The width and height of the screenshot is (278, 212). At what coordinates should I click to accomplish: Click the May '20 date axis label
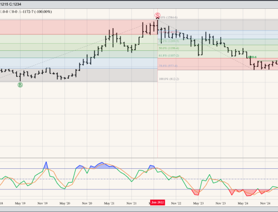64,203
